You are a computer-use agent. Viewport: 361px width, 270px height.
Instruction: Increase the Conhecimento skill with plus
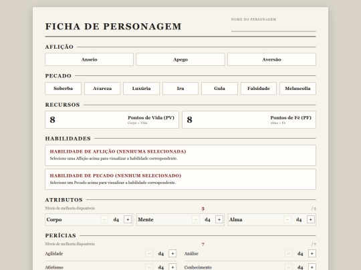(312, 267)
